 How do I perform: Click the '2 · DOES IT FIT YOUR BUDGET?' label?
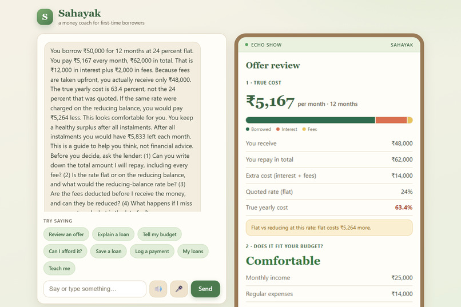tap(284, 246)
